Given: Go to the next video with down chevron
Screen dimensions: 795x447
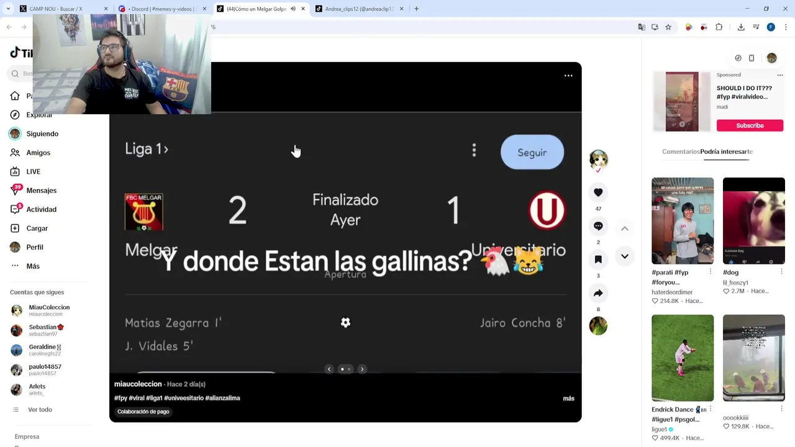Looking at the screenshot, I should (x=625, y=256).
